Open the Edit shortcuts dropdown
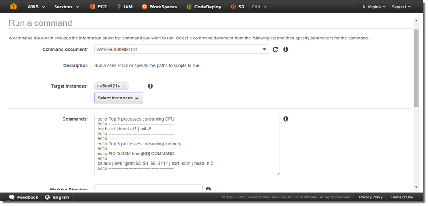The width and height of the screenshot is (428, 206). pyautogui.click(x=259, y=7)
